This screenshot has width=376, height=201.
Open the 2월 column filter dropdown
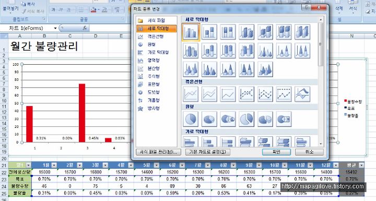(79, 165)
